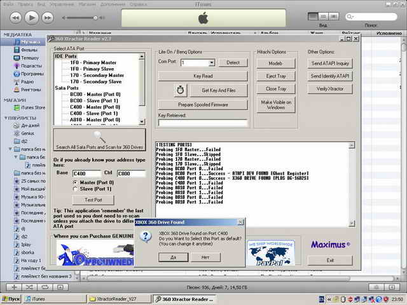Open iTunes Store in sidebar

29,107
